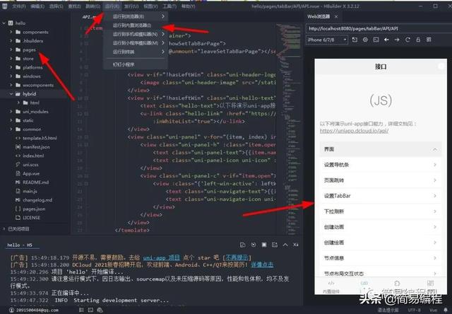Open 设置导航条 row in preview
Screen dimensions: 452x314
coord(381,165)
